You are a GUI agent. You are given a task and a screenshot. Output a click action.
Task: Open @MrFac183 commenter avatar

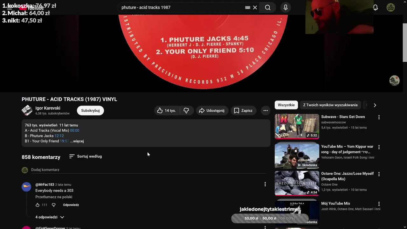26,187
